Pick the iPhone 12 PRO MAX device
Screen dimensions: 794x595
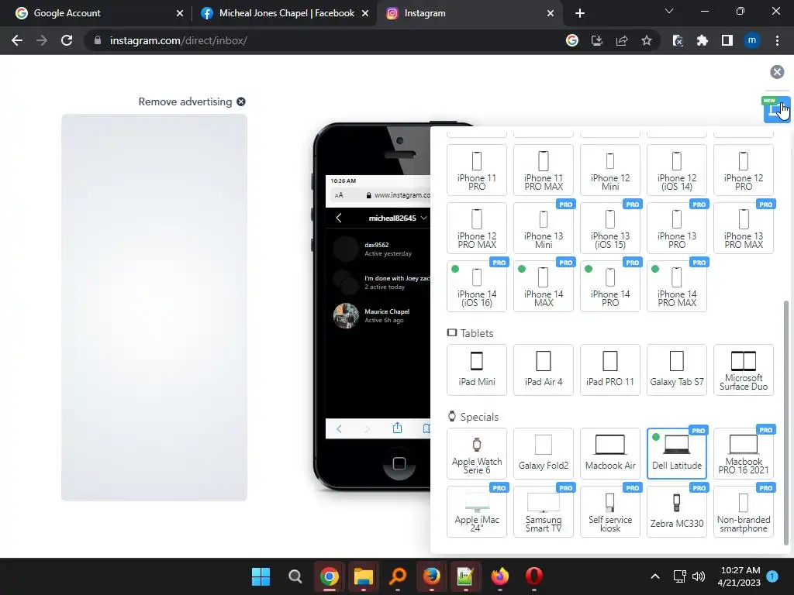click(477, 229)
